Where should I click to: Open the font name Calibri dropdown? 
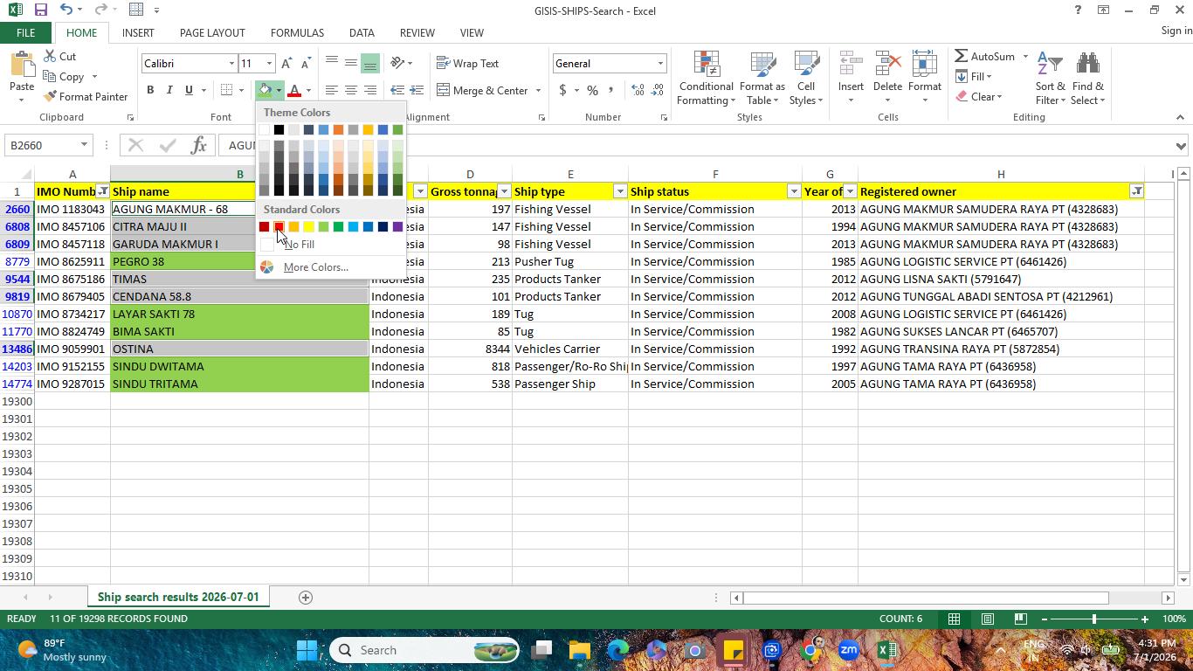click(x=231, y=64)
